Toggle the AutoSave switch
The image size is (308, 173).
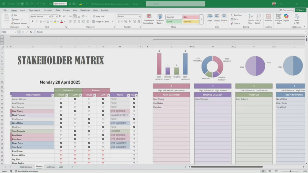tap(20, 4)
